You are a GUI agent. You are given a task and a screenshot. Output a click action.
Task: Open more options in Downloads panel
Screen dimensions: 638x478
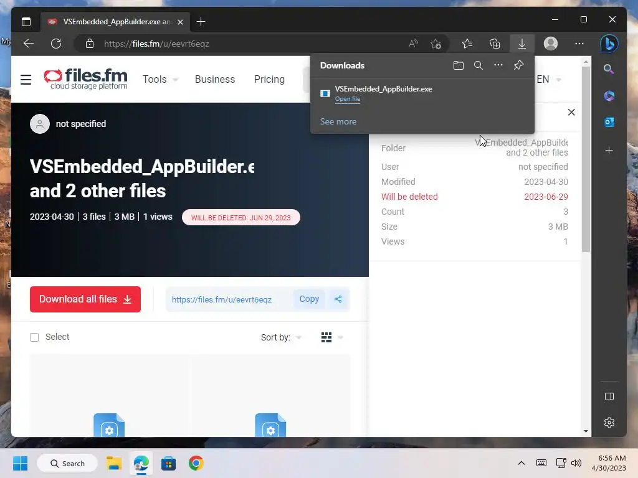(x=498, y=65)
